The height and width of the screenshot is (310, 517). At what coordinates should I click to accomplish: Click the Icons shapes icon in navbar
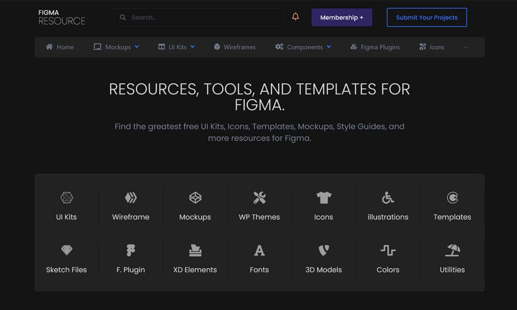click(423, 47)
